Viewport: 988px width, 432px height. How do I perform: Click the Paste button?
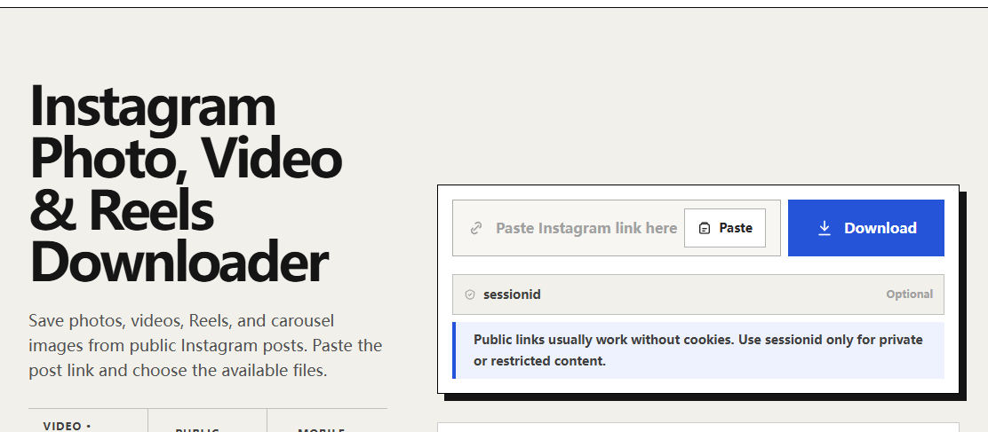coord(725,228)
